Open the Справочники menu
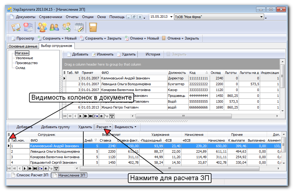Image resolution: width=293 pixels, height=191 pixels. [50, 17]
